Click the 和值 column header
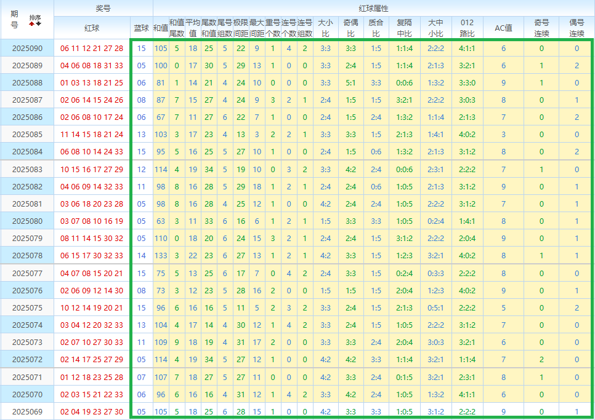The width and height of the screenshot is (595, 420). pos(161,28)
